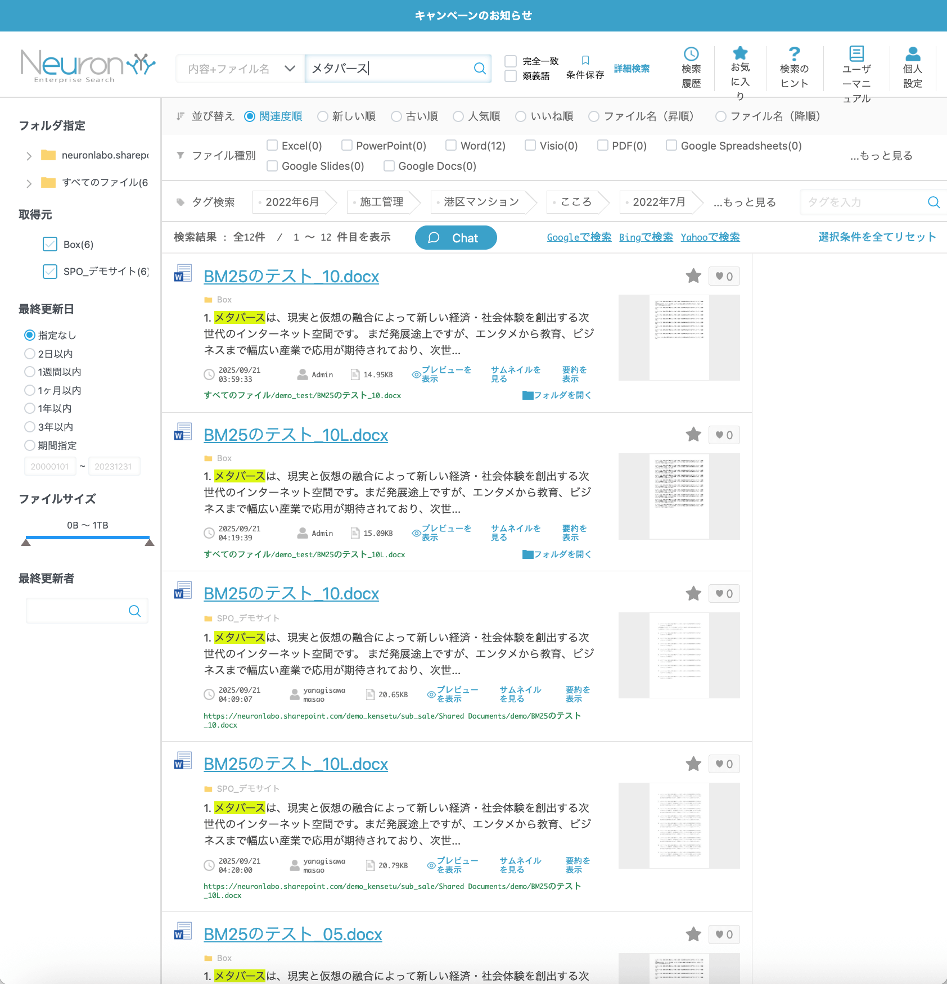
Task: Enable the 完全一致 checkbox
Action: coord(510,61)
